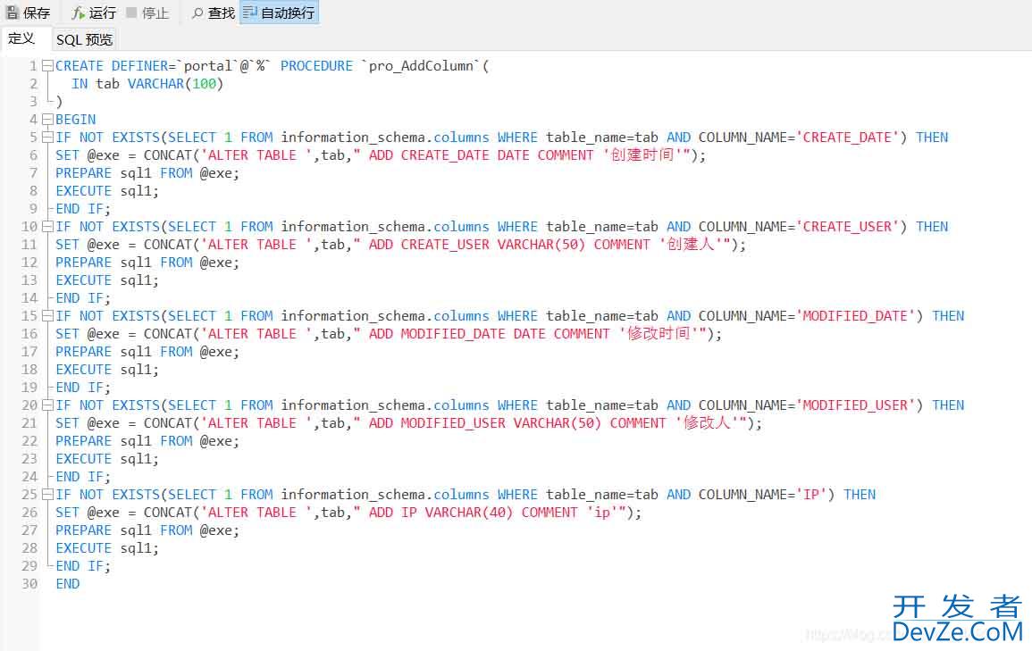
Task: Run the procedure with 运行 button
Action: 94,13
